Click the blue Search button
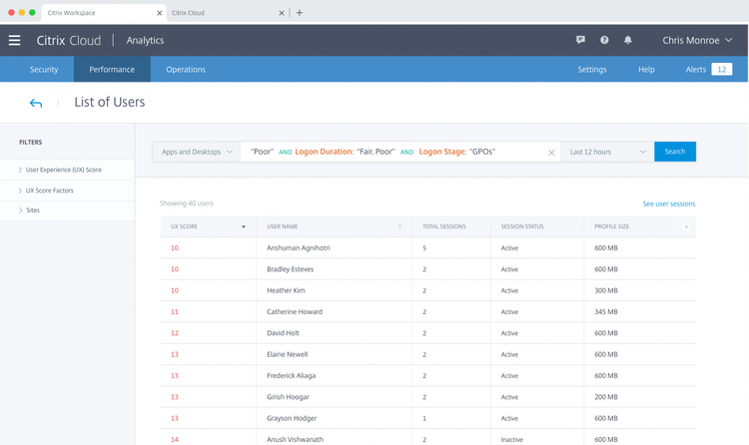 tap(675, 152)
